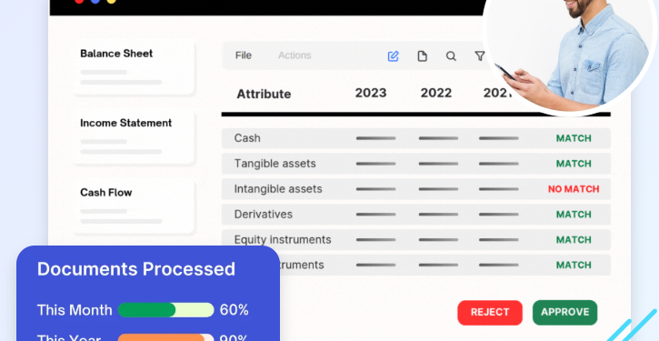This screenshot has width=659, height=341.
Task: Click This Month green progress bar
Action: pos(166,310)
